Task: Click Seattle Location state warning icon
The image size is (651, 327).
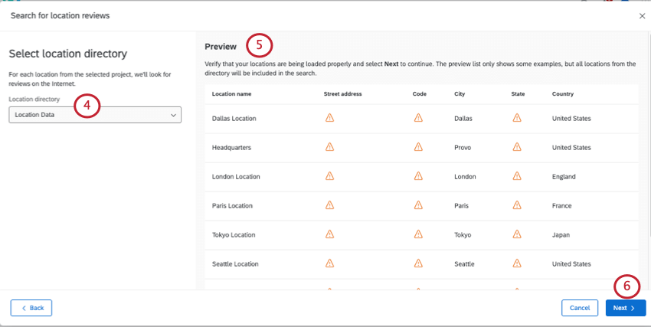Action: tap(517, 263)
